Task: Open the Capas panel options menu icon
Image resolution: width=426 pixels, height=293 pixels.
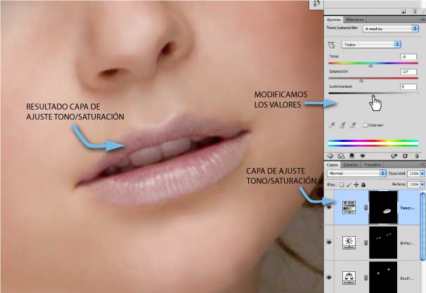Action: (422, 164)
